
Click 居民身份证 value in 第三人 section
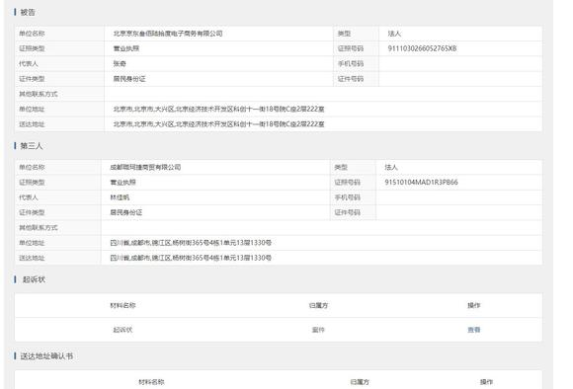(x=126, y=212)
